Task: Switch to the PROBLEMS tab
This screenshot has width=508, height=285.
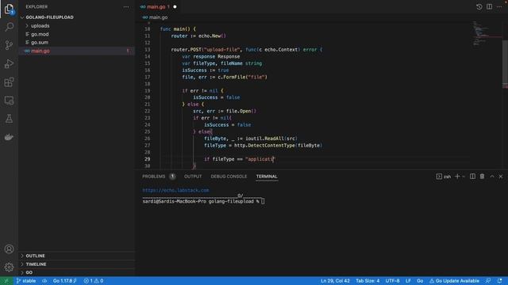Action: pos(153,177)
